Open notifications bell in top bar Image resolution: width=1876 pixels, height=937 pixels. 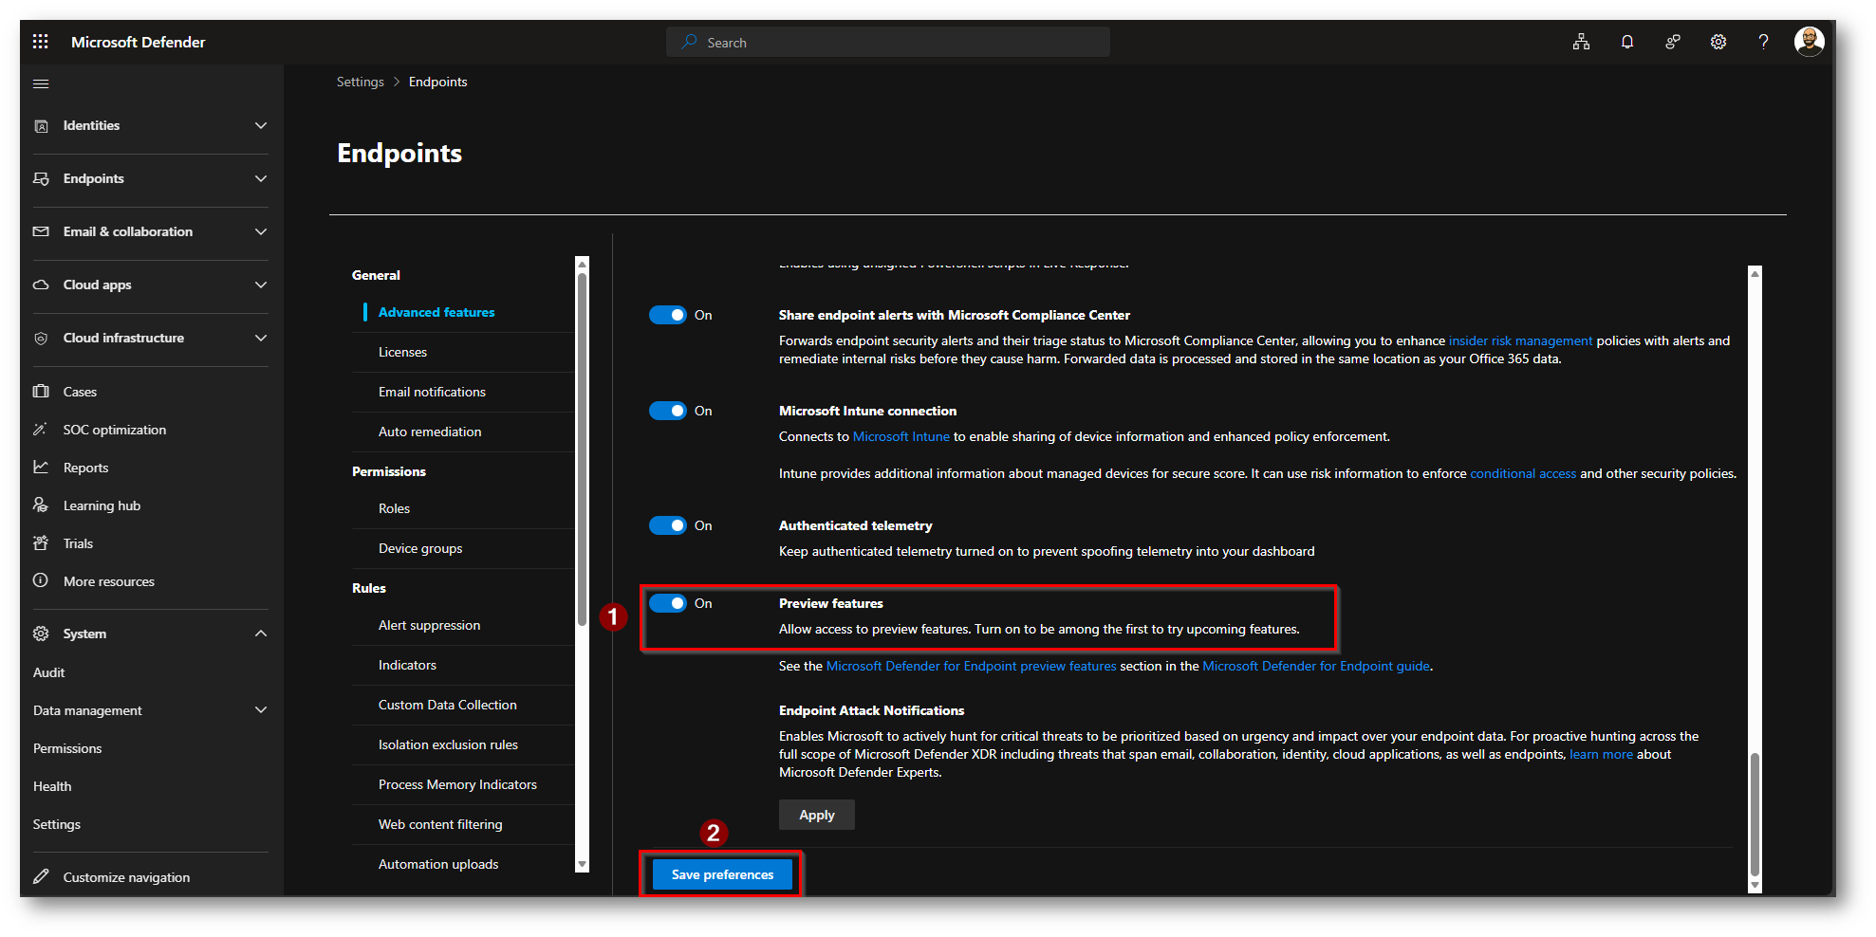[1627, 42]
